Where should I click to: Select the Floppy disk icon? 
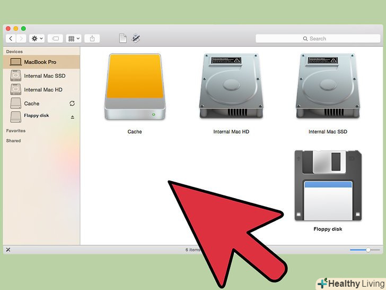[x=328, y=185]
